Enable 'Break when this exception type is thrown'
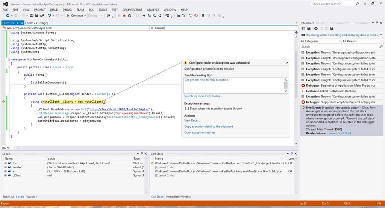 (x=187, y=108)
